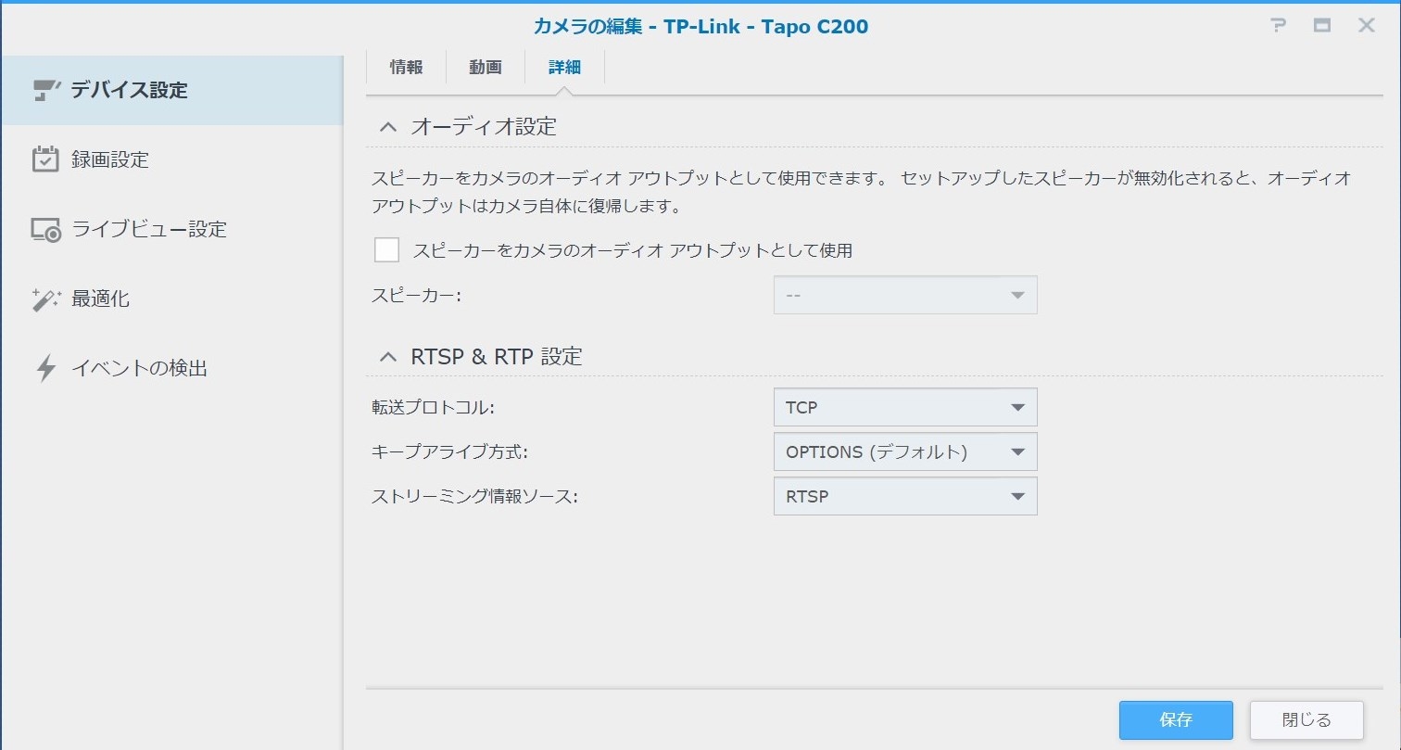Screen dimensions: 1401x750
Task: Select the 詳細 tab
Action: click(x=564, y=67)
